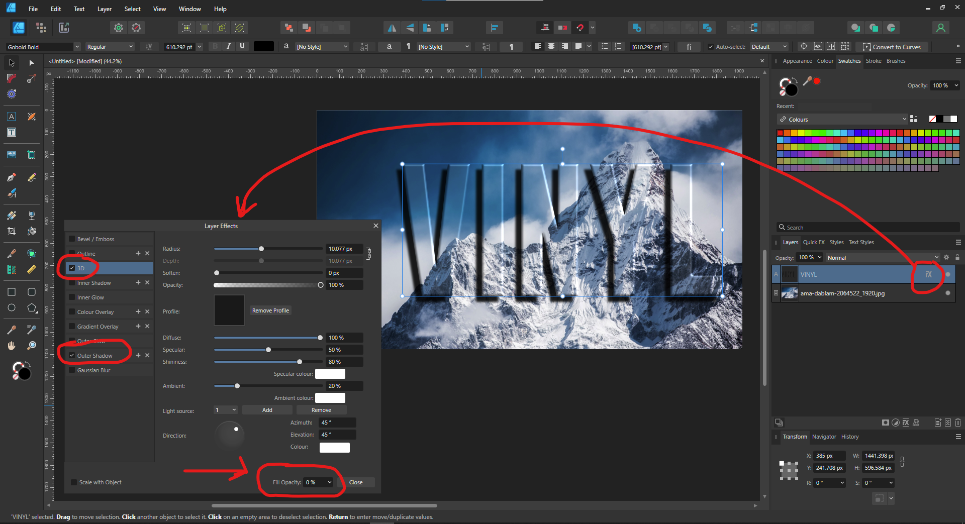Screen dimensions: 965x524
Task: Switch to the Navigator tab
Action: tap(824, 437)
